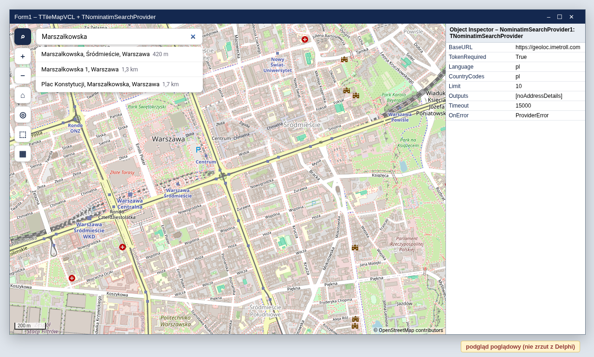Viewport: 594px width, 357px height.
Task: Click the Warszawa Centralna station label
Action: tap(130, 204)
